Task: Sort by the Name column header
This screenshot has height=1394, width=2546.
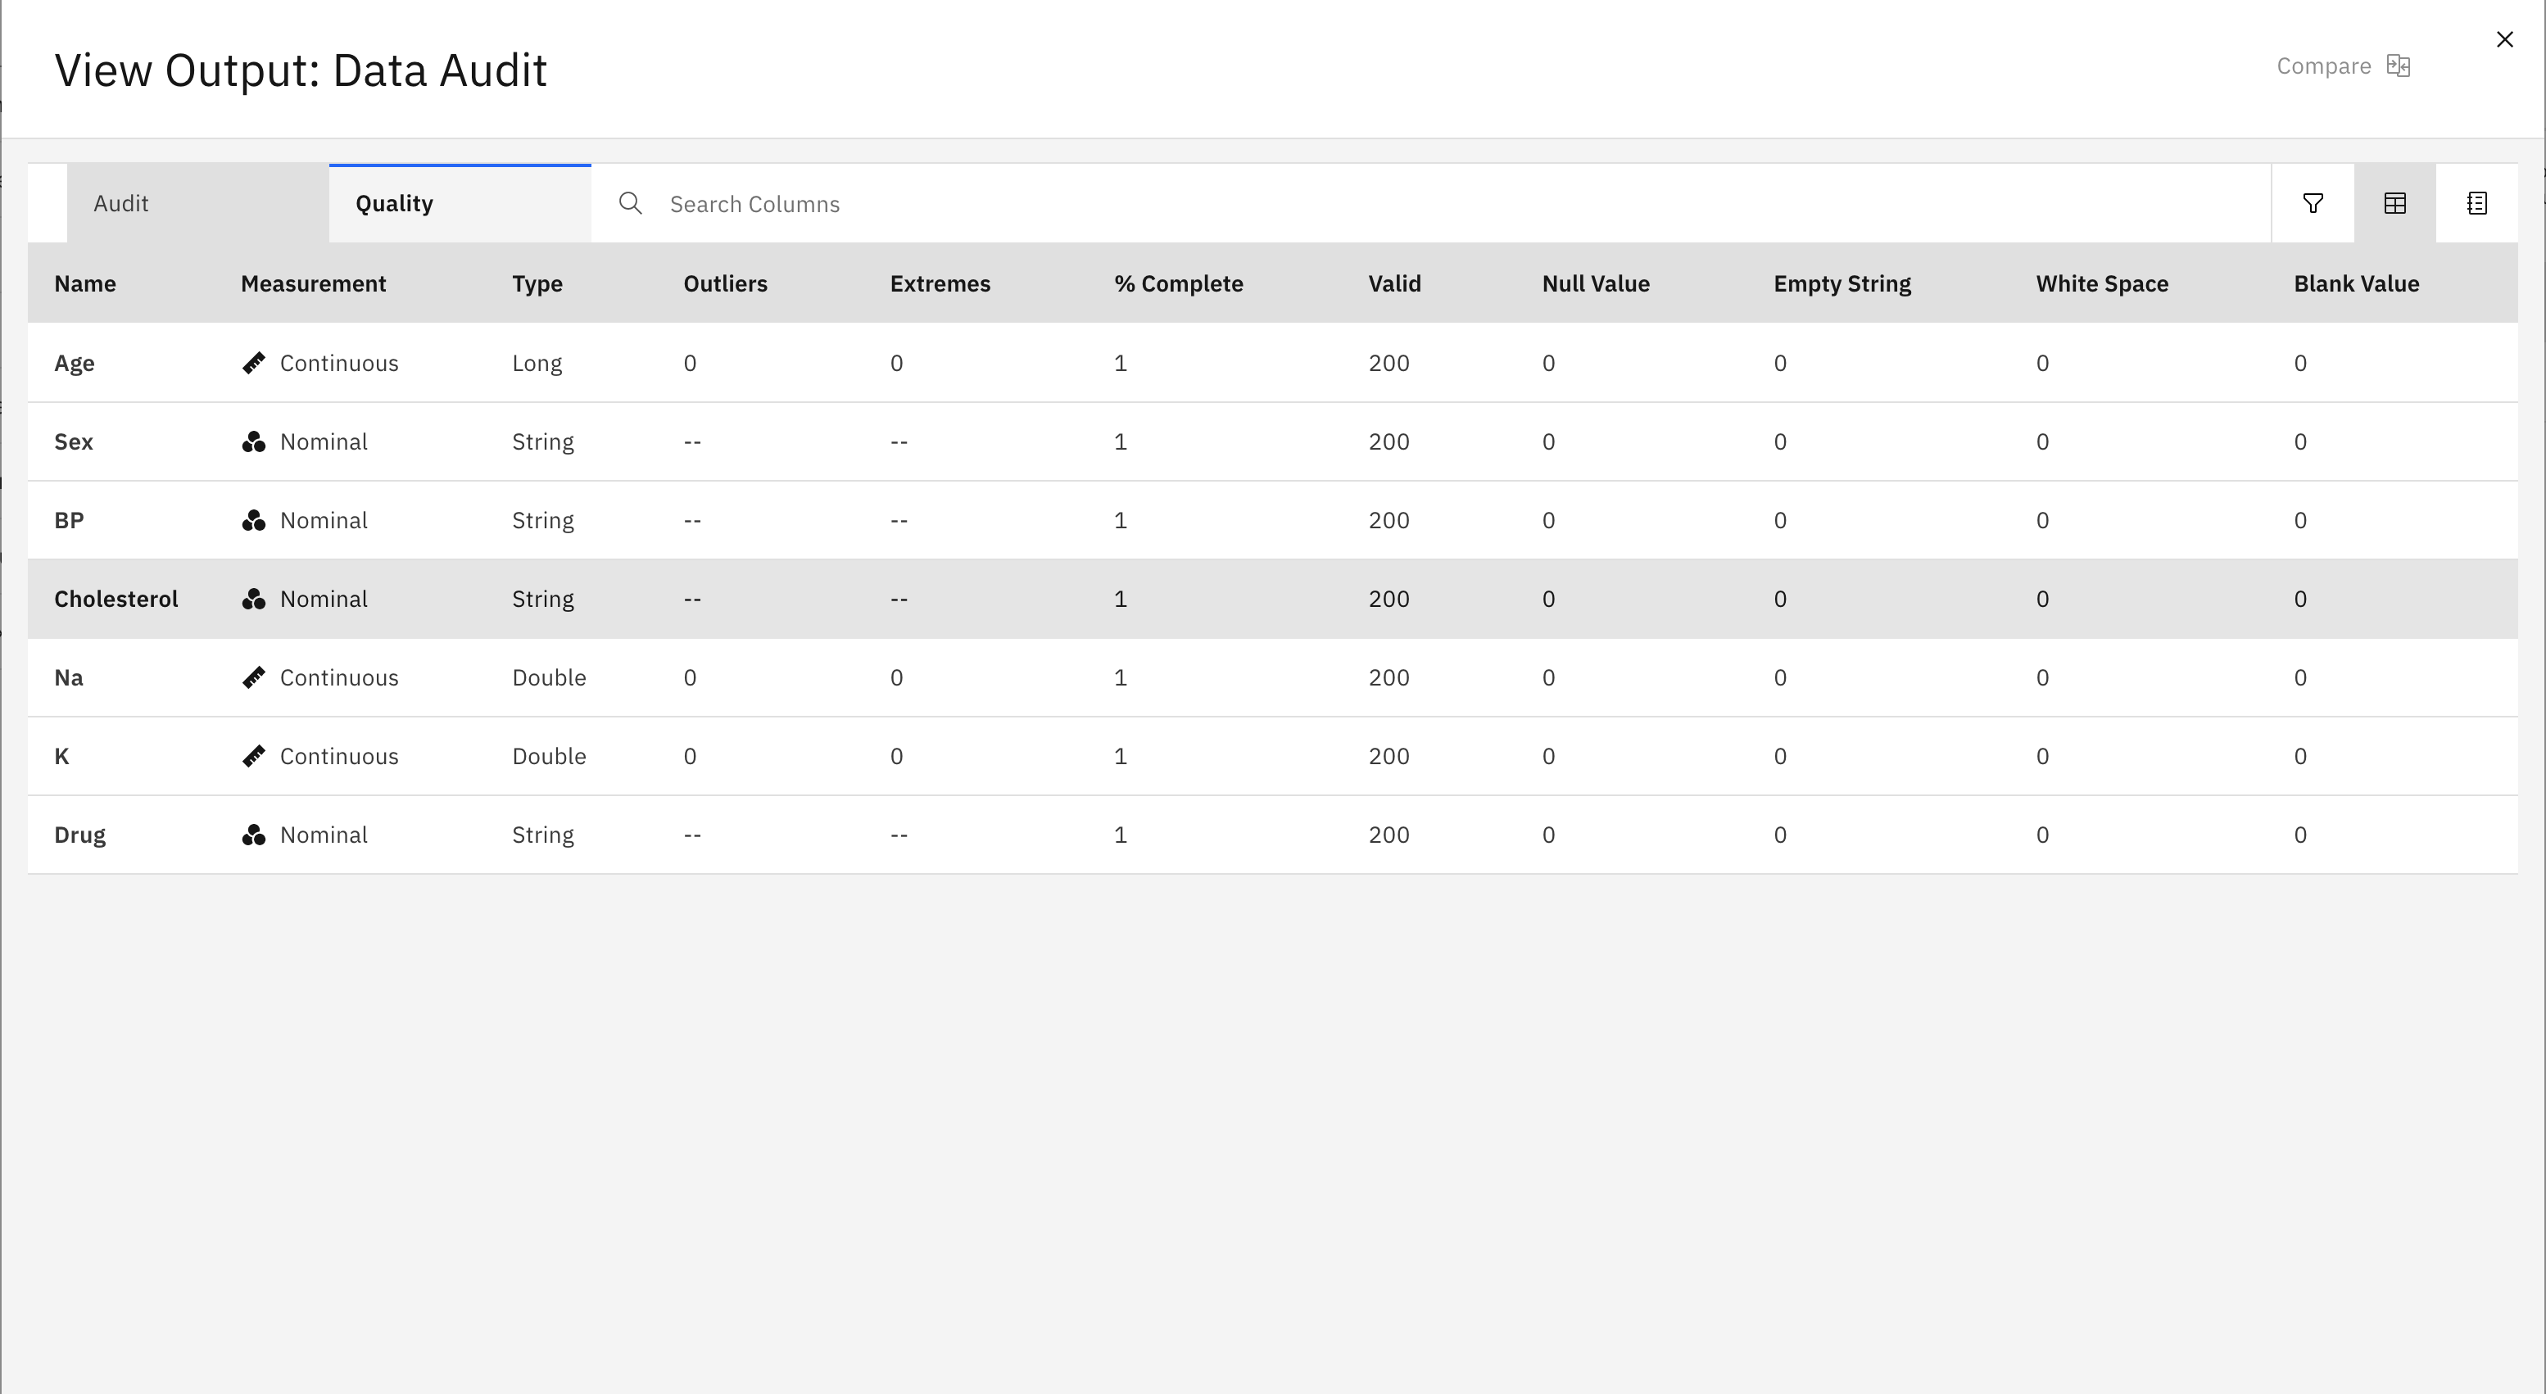Action: tap(85, 283)
